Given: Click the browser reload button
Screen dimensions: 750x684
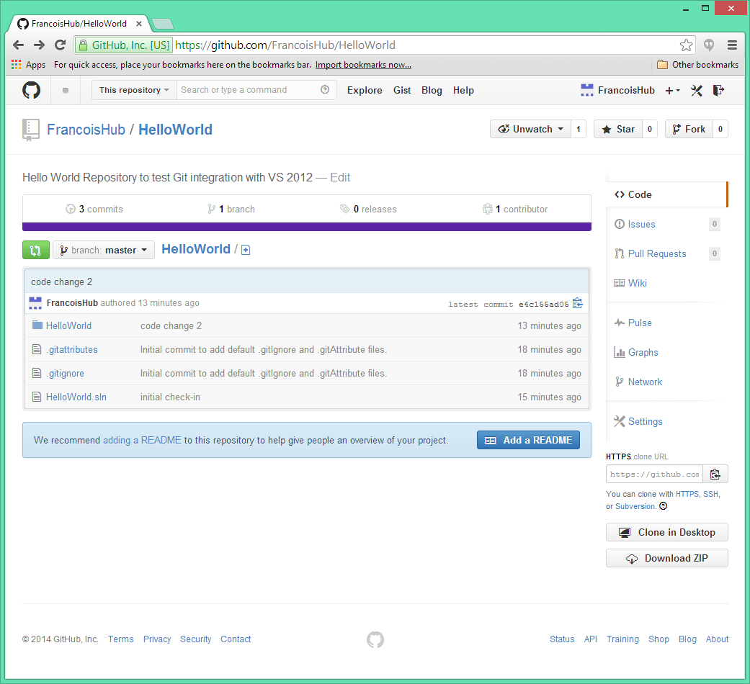Looking at the screenshot, I should click(x=60, y=45).
